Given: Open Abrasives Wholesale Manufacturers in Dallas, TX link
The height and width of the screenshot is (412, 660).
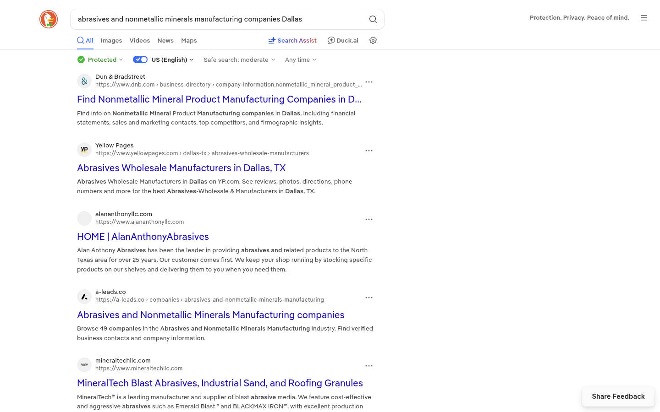Looking at the screenshot, I should (x=181, y=168).
